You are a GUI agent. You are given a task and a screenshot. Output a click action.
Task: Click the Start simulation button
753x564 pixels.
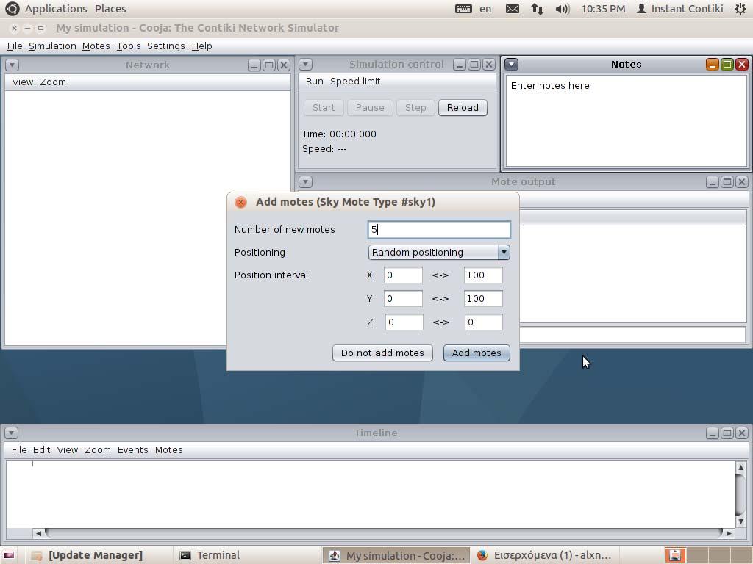pos(324,107)
